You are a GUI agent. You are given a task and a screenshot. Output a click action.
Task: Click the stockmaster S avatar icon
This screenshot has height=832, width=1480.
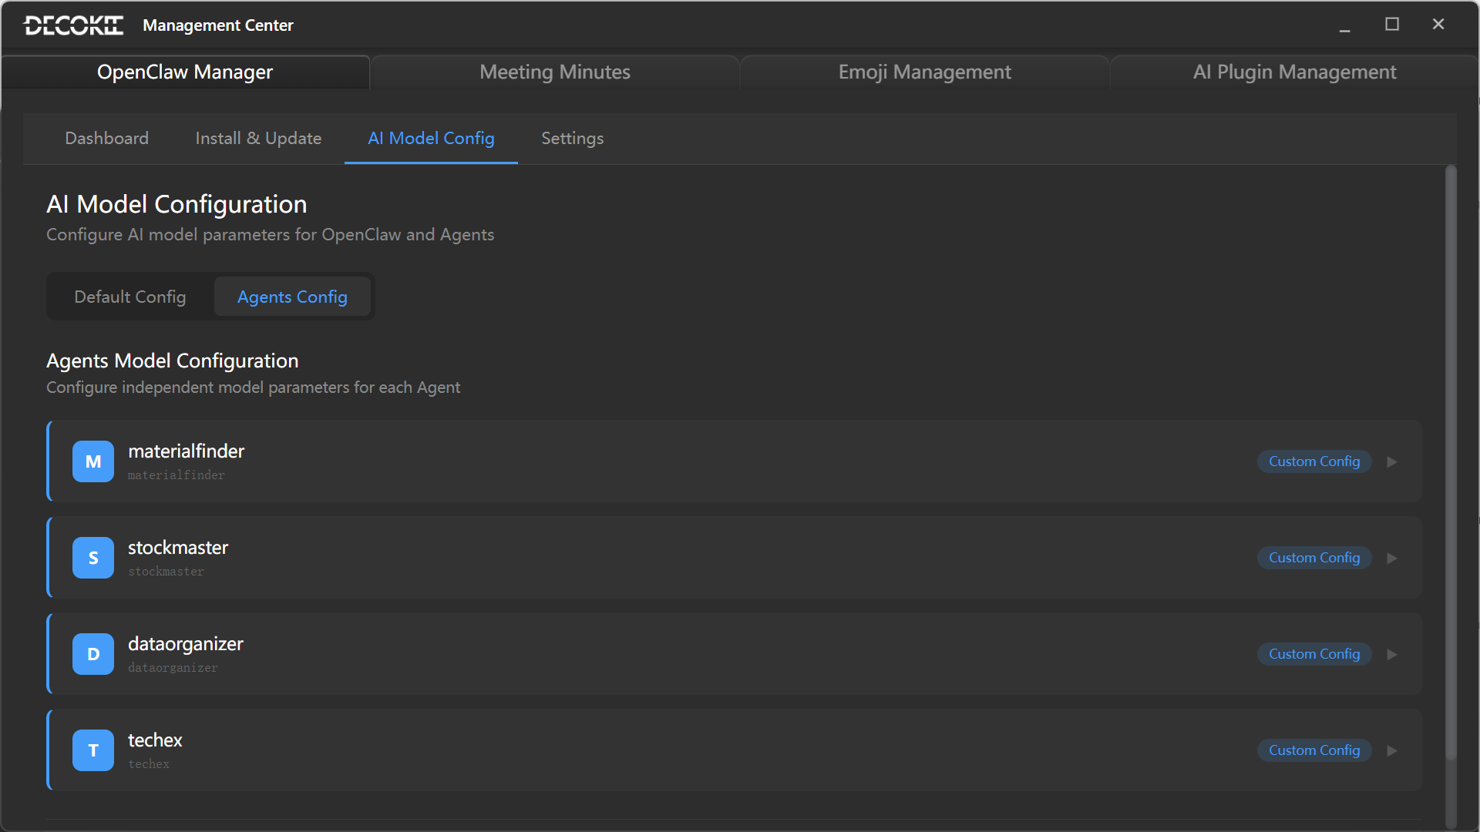click(x=93, y=558)
